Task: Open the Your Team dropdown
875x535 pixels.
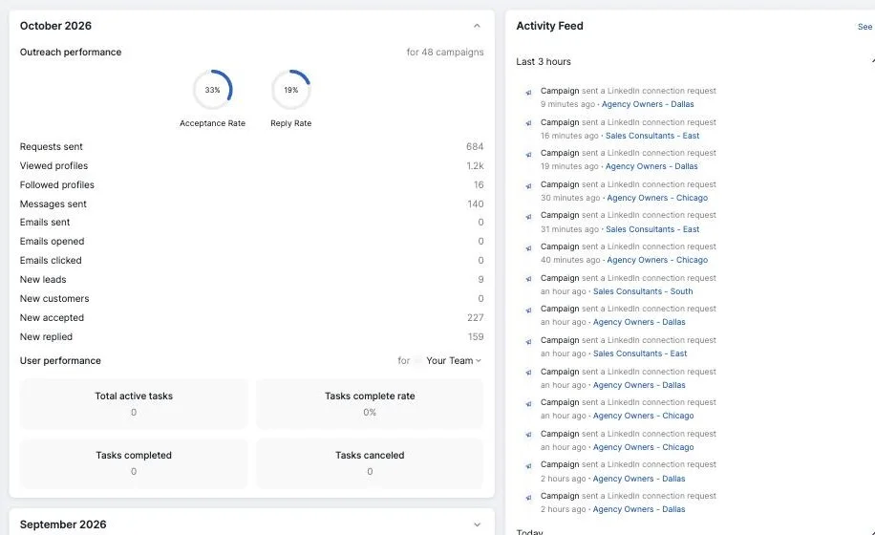Action: pos(453,361)
